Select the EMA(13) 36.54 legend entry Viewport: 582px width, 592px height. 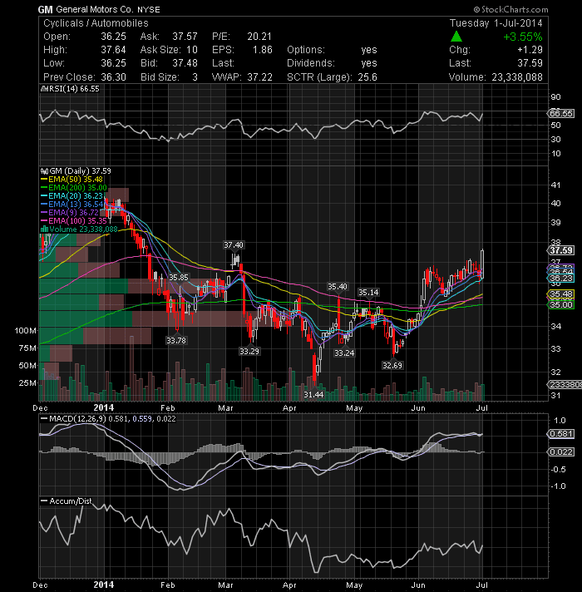click(x=72, y=205)
